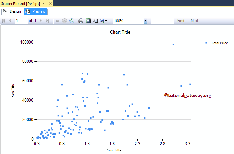Screen dimensions: 234x154
Task: Pin the Scatter Plot.rdl tab
Action: click(x=44, y=3)
